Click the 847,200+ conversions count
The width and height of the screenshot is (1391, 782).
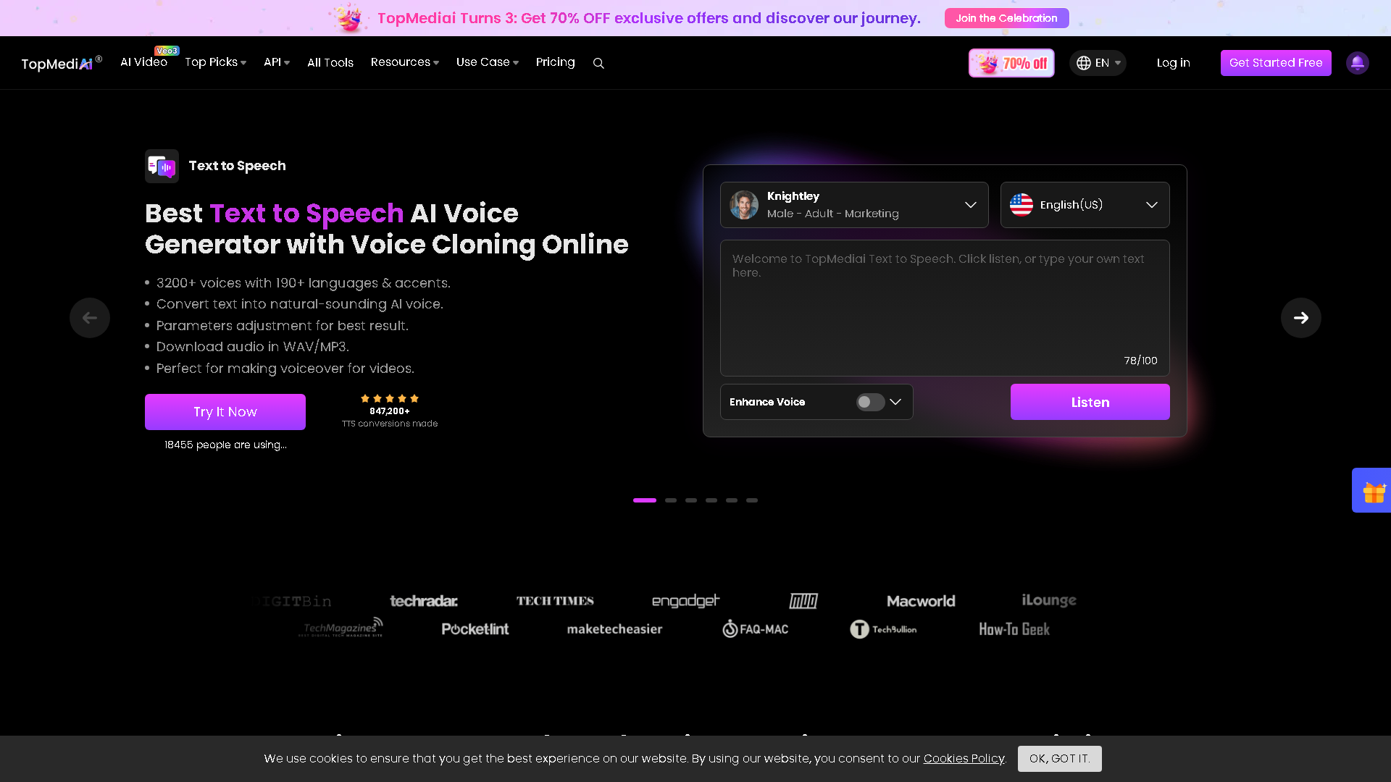pos(390,411)
